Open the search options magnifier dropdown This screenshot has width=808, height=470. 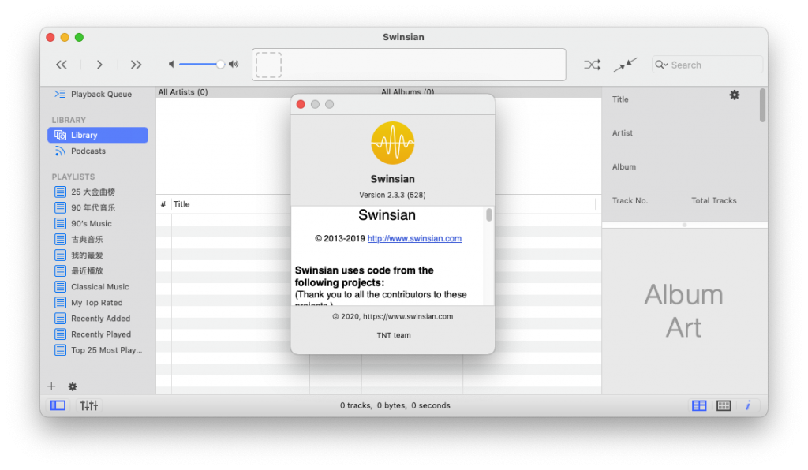(661, 65)
